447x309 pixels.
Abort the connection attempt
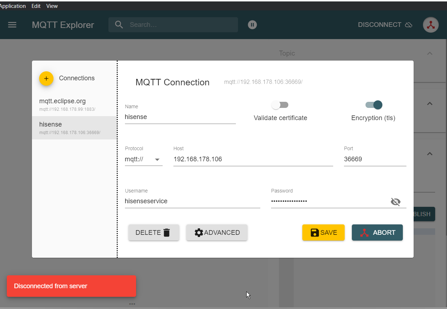(377, 233)
